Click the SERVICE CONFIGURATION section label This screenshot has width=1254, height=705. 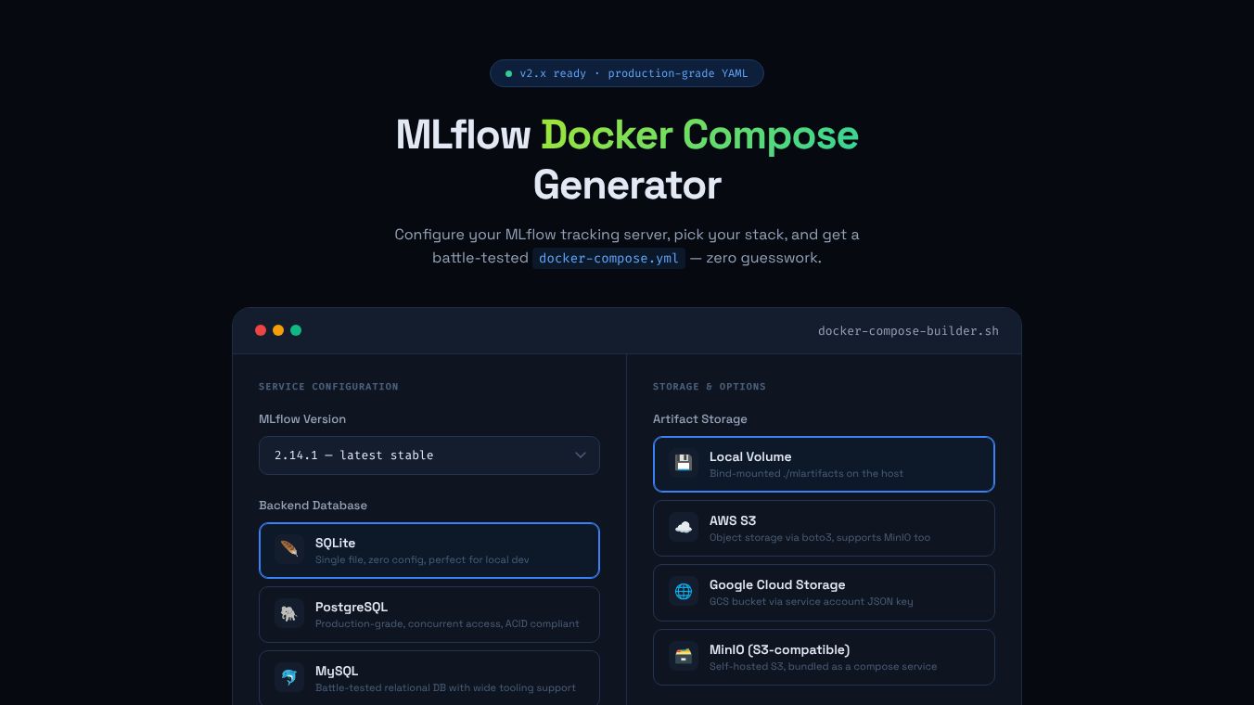tap(328, 387)
